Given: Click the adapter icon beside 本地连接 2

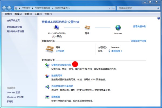Looking at the screenshot, I should 109,51.
